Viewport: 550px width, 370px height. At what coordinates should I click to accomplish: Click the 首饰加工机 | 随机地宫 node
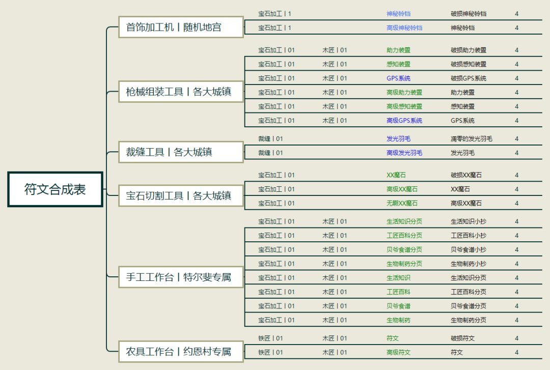(181, 27)
